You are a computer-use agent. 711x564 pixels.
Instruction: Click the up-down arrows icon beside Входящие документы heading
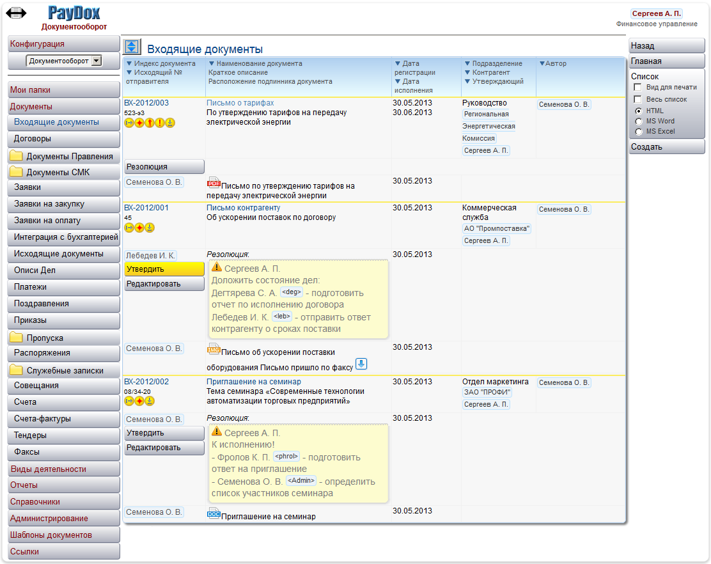pyautogui.click(x=132, y=46)
